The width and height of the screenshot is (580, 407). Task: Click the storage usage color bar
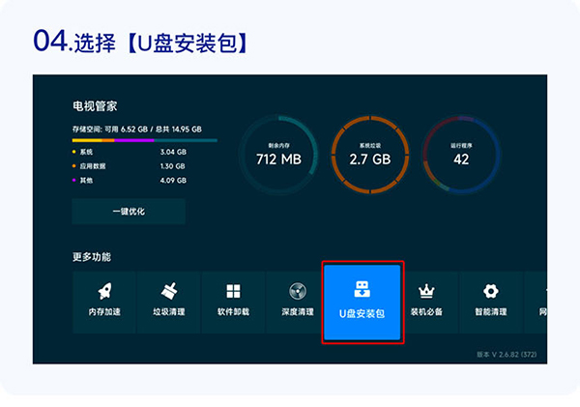point(144,140)
